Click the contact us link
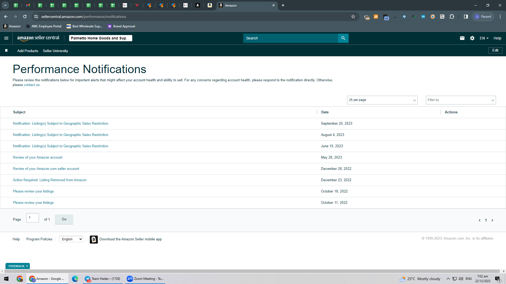 pos(32,85)
